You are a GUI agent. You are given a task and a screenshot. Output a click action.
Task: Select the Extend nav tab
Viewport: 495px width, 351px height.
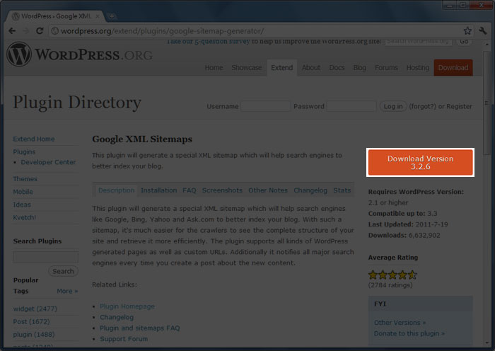pos(282,68)
